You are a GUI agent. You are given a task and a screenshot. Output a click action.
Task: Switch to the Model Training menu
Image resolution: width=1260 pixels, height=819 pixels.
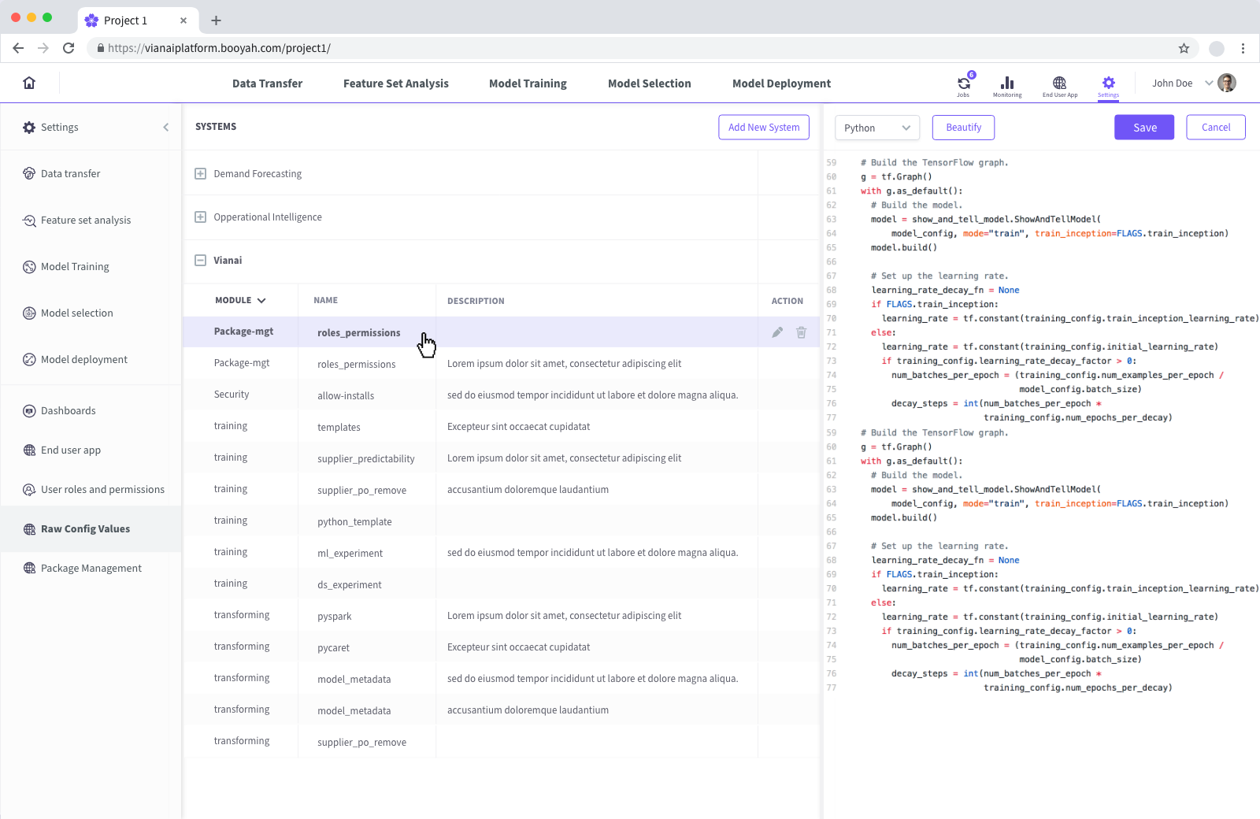pyautogui.click(x=528, y=83)
